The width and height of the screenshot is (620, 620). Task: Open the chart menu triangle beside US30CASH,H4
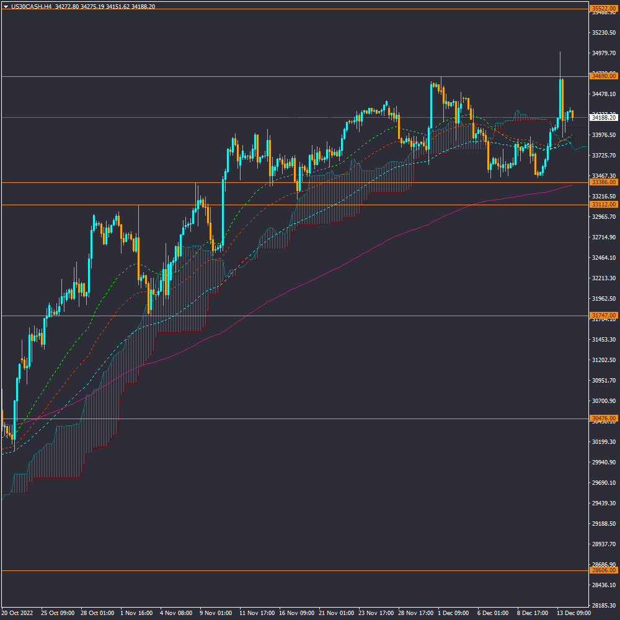click(6, 6)
